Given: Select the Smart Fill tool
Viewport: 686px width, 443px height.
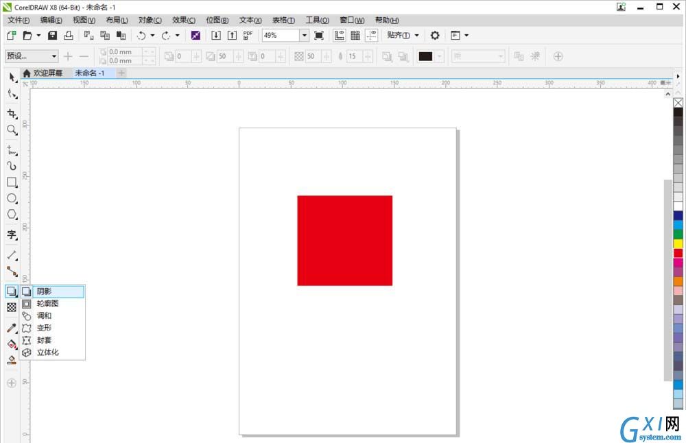Looking at the screenshot, I should tap(12, 360).
